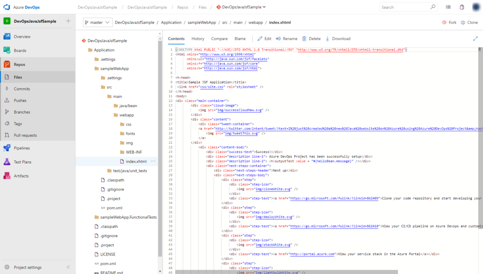483x274 pixels.
Task: Click the Repos breadcrumb link
Action: coord(183,8)
